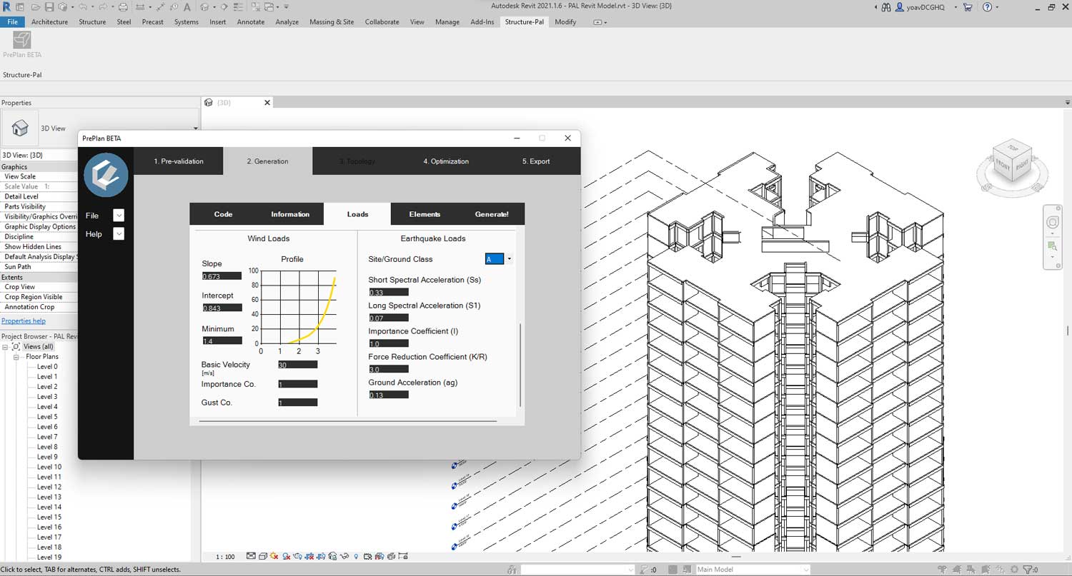This screenshot has width=1072, height=576.
Task: Click the Basic Velocity input field
Action: (x=297, y=365)
